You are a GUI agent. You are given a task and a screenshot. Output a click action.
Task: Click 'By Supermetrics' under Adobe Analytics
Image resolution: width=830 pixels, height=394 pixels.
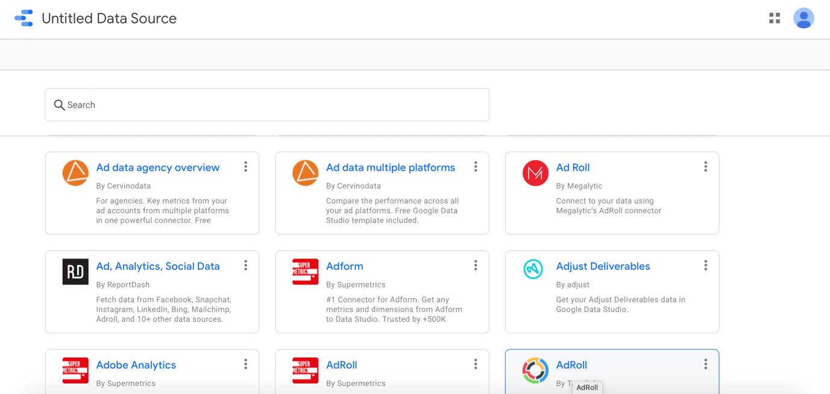pyautogui.click(x=126, y=384)
